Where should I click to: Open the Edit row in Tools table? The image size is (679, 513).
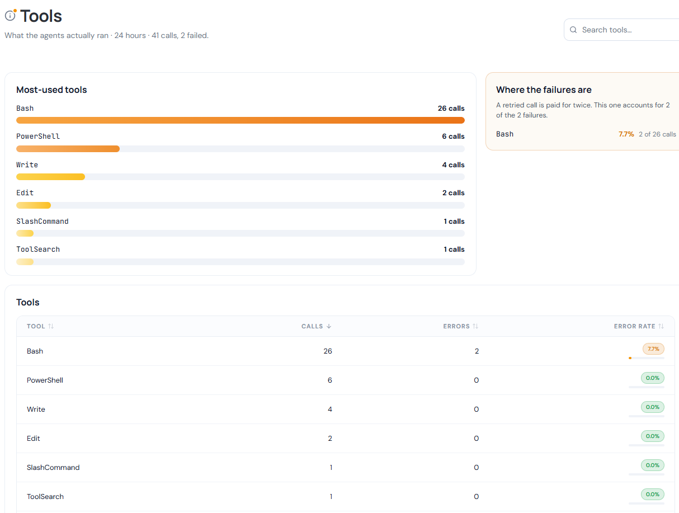click(x=346, y=439)
